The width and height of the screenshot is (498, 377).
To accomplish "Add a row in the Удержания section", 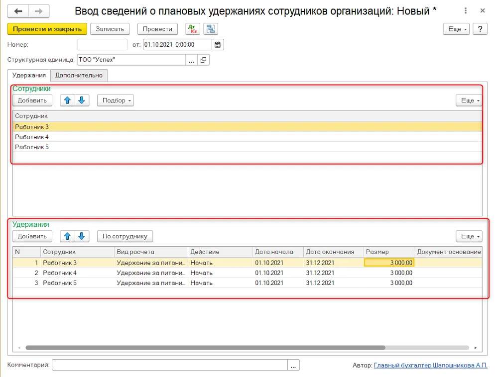I will 32,236.
